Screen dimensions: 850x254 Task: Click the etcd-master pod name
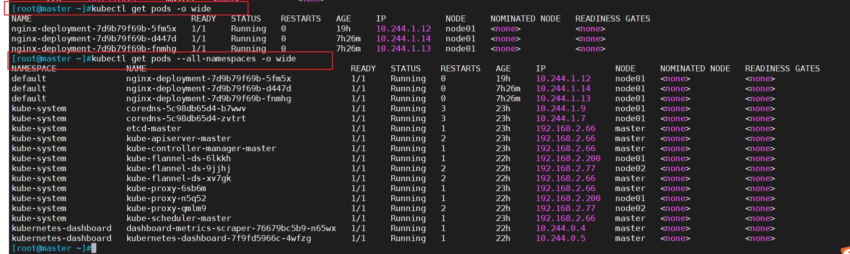pyautogui.click(x=154, y=128)
